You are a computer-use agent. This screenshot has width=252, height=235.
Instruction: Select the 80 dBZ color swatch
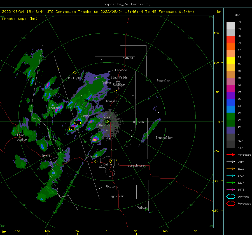coord(231,25)
